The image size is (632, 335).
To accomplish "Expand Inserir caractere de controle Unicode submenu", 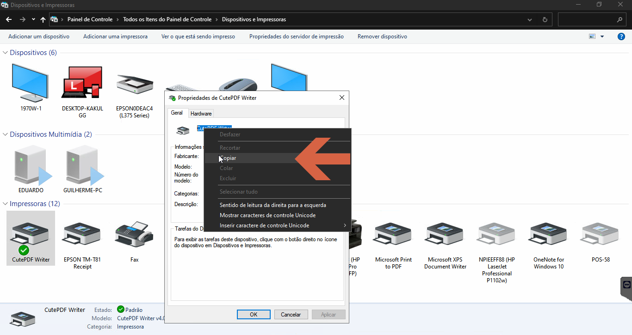I will 278,225.
